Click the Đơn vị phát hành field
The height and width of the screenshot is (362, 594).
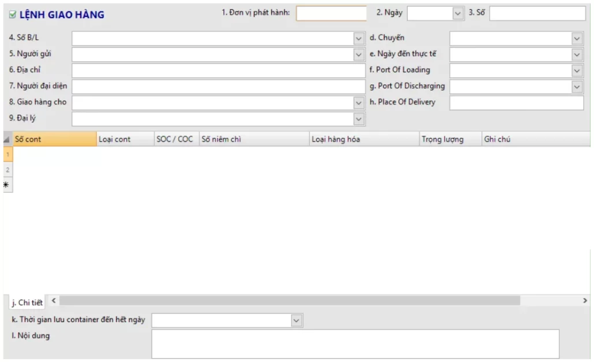(331, 13)
